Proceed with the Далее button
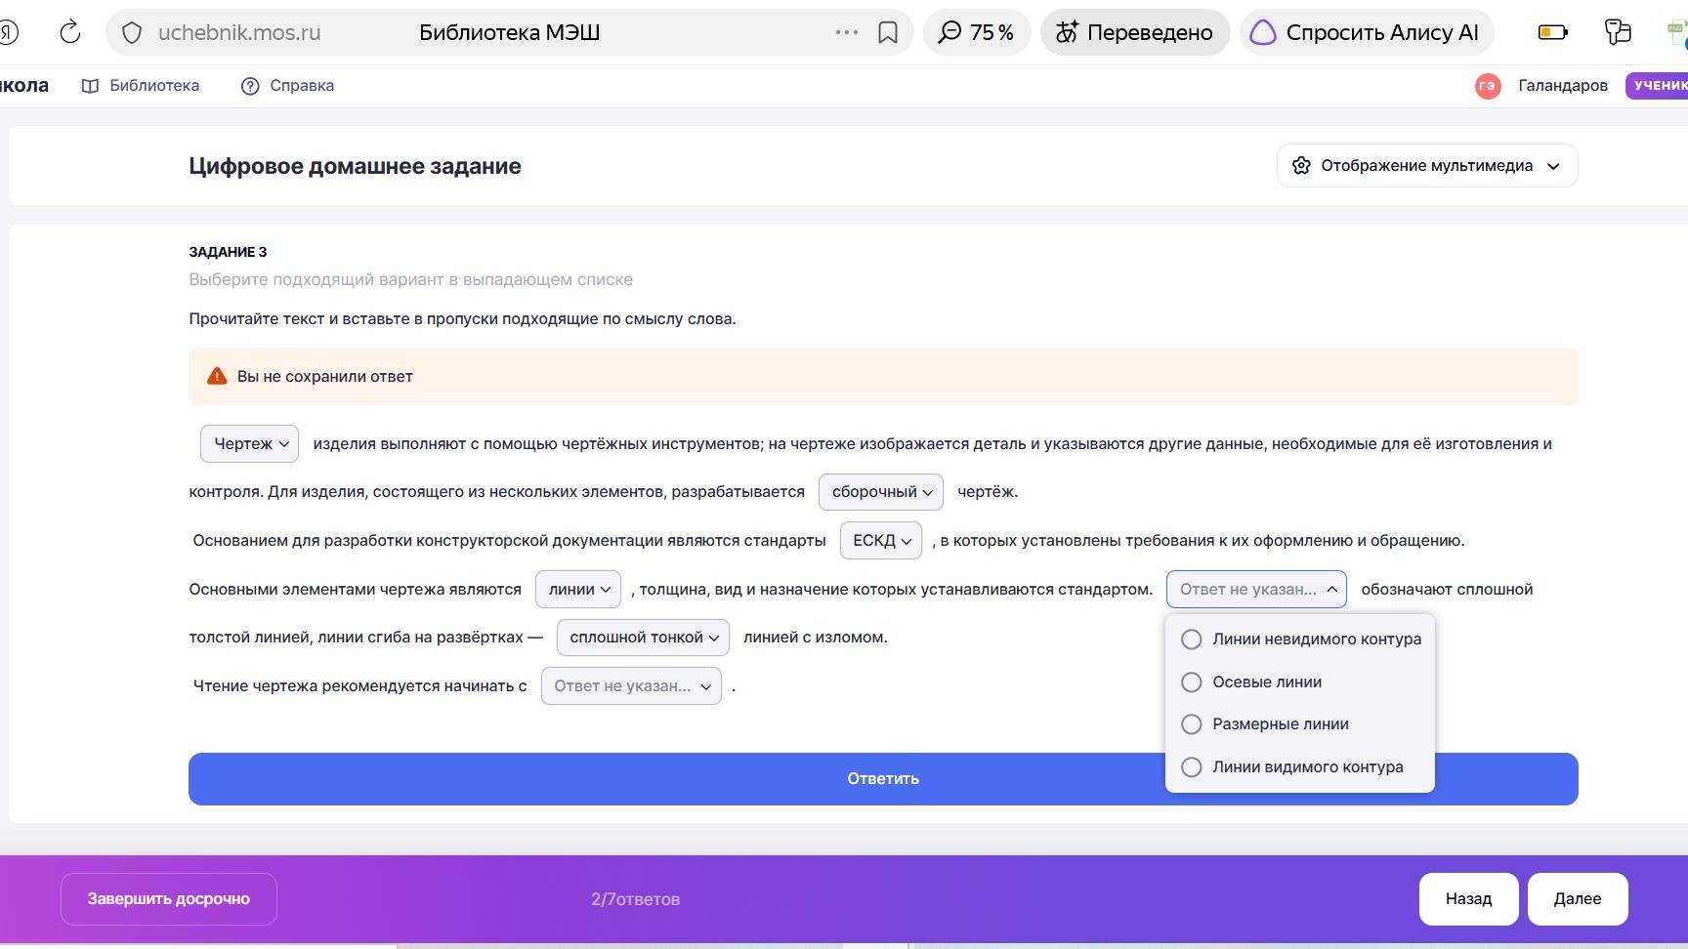Screen dimensions: 1688x949 point(1578,899)
